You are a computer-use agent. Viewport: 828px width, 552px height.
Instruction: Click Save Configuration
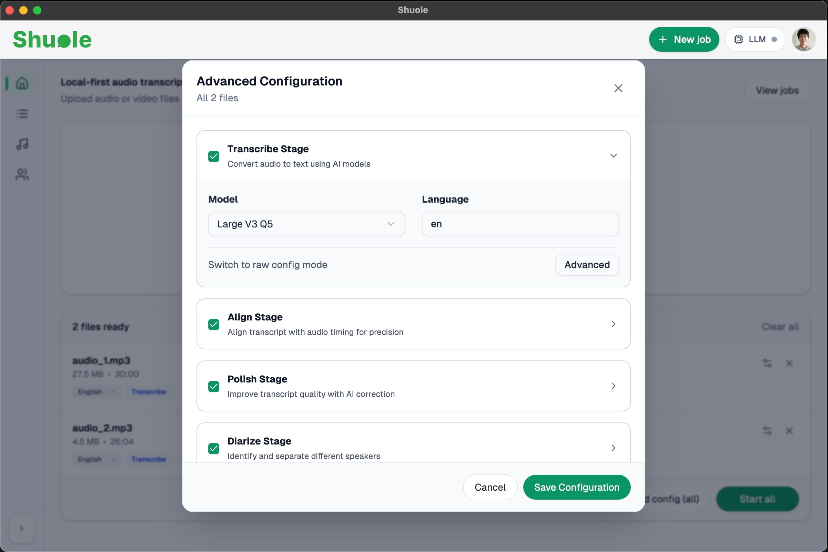(x=577, y=487)
